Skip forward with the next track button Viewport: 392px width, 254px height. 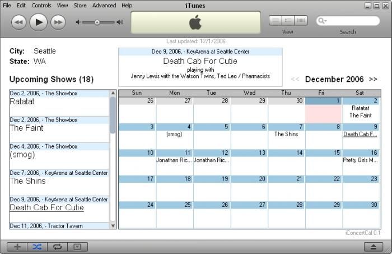[58, 22]
